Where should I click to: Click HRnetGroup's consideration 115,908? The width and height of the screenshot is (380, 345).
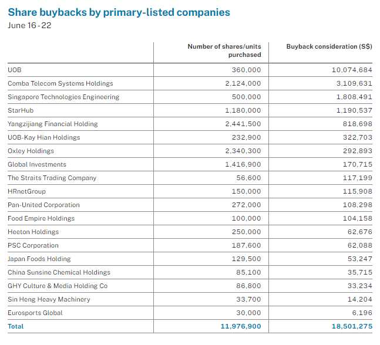click(x=358, y=191)
